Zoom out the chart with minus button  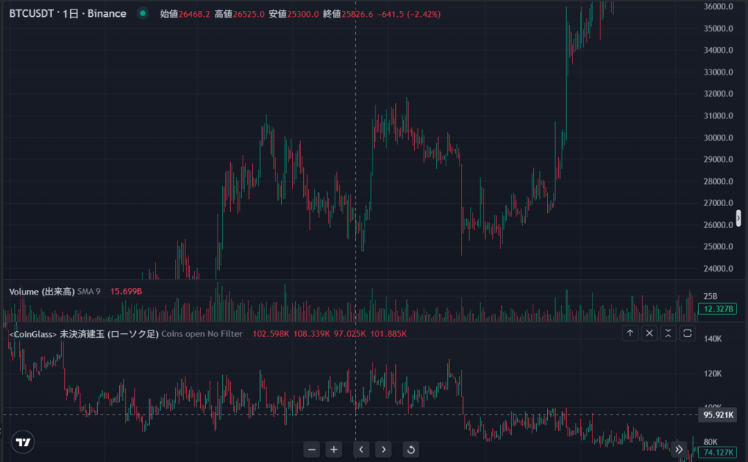pos(311,449)
